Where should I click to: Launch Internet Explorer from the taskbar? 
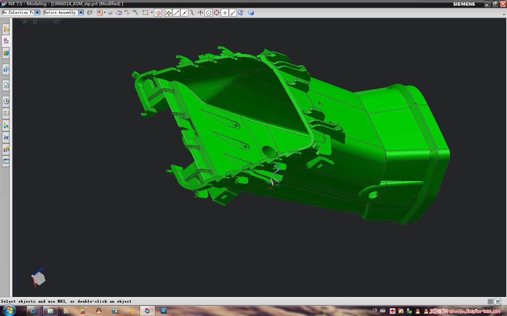33,311
